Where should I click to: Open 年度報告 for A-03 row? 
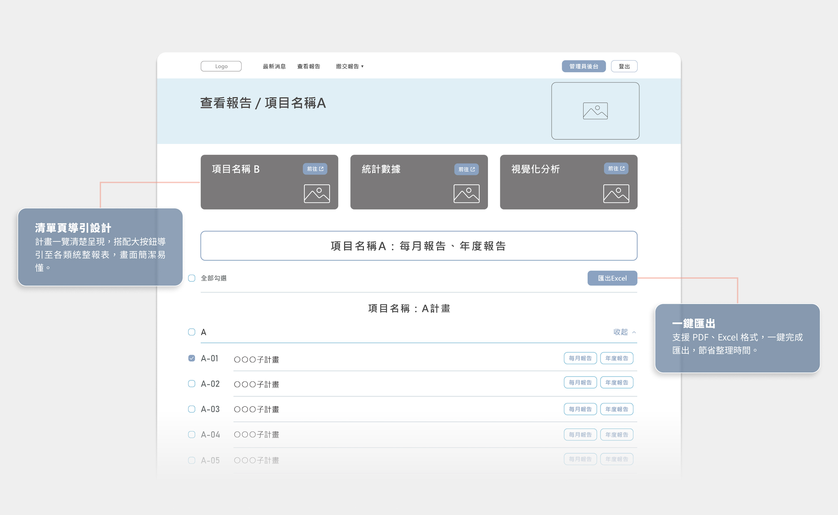point(616,409)
